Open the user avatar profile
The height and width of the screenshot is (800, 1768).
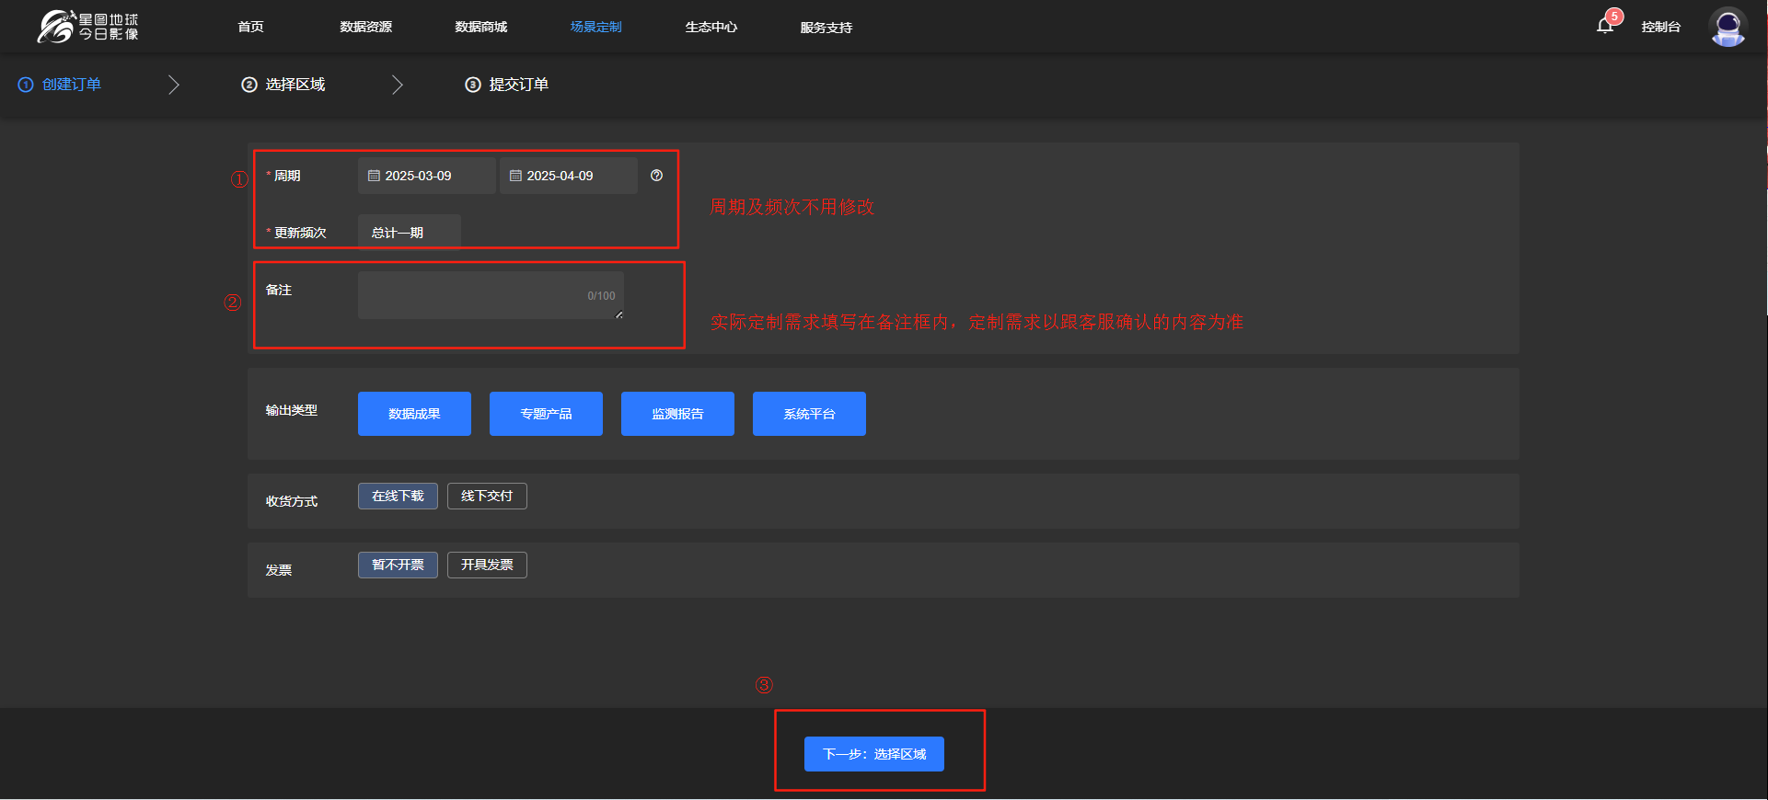pyautogui.click(x=1728, y=27)
